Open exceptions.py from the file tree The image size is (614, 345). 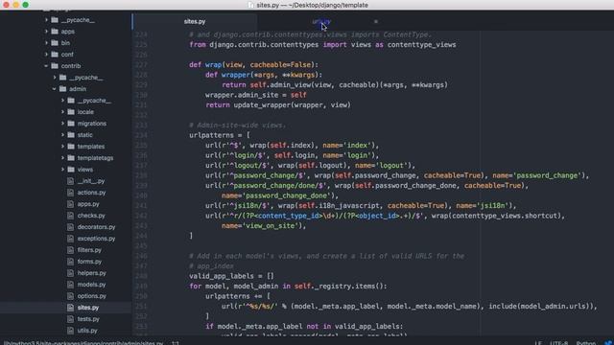click(96, 239)
